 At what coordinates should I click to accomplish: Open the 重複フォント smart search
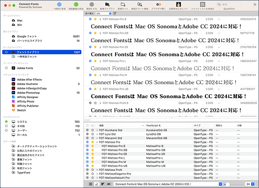(24, 160)
